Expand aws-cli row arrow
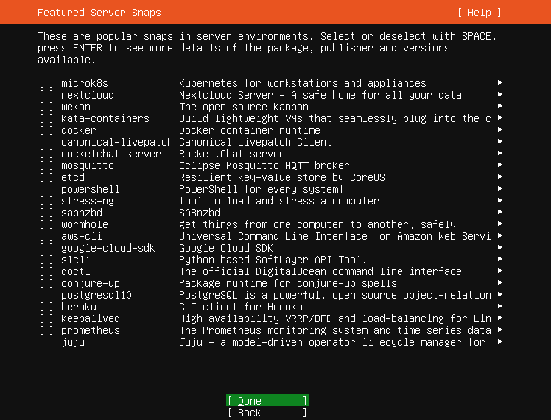The width and height of the screenshot is (551, 420). (x=500, y=235)
